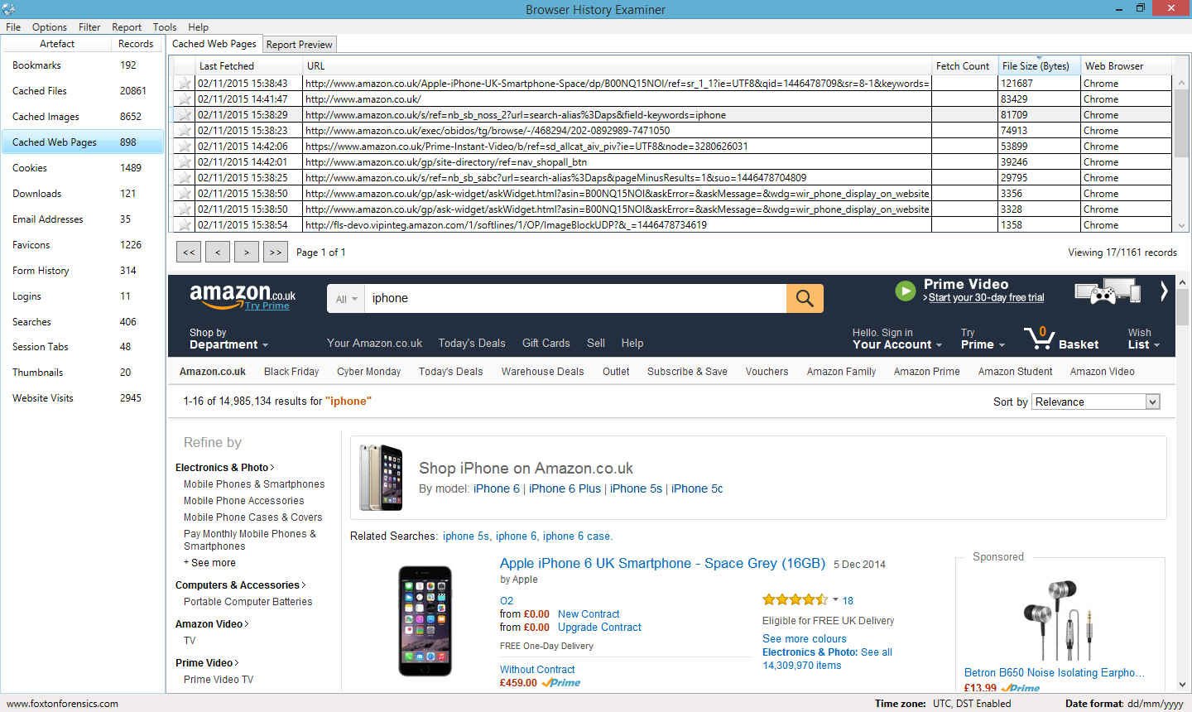The image size is (1192, 712).
Task: Click the Amazon.co.uk logo
Action: coord(242,296)
